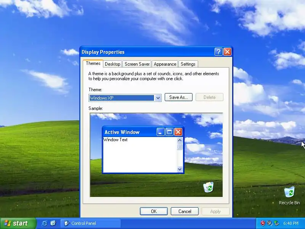This screenshot has height=229, width=305.
Task: Click the sample window scroll up arrow
Action: pos(180,140)
